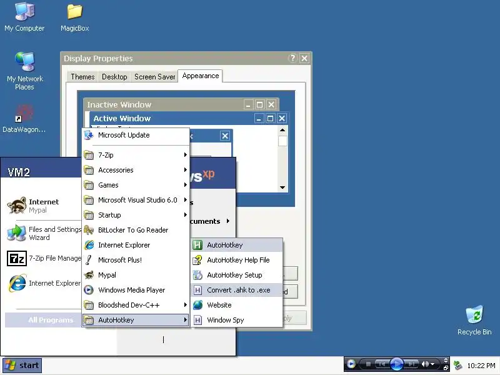Select My Network Places desktop icon

(x=24, y=71)
